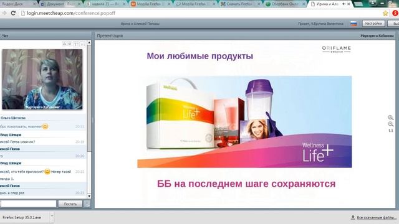Viewport: 399px width, 224px height.
Task: Bookmark this page with the star icon
Action: coord(385,13)
